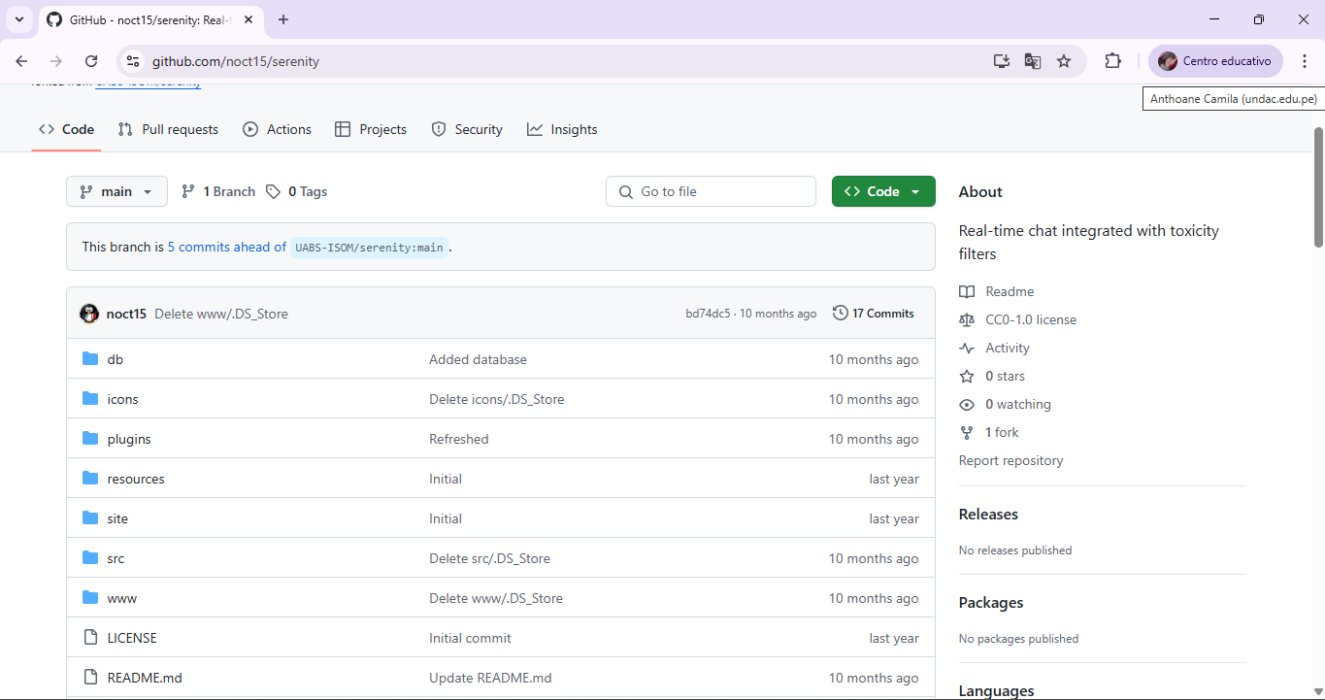Click the src folder icon

[x=90, y=558]
